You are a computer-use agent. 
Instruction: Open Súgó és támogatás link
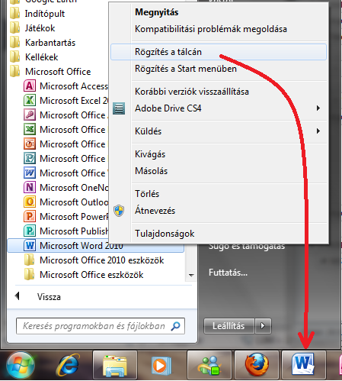coord(247,247)
